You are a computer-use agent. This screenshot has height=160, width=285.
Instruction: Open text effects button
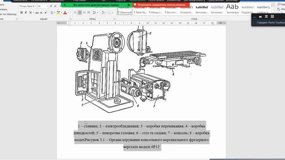tap(52, 12)
